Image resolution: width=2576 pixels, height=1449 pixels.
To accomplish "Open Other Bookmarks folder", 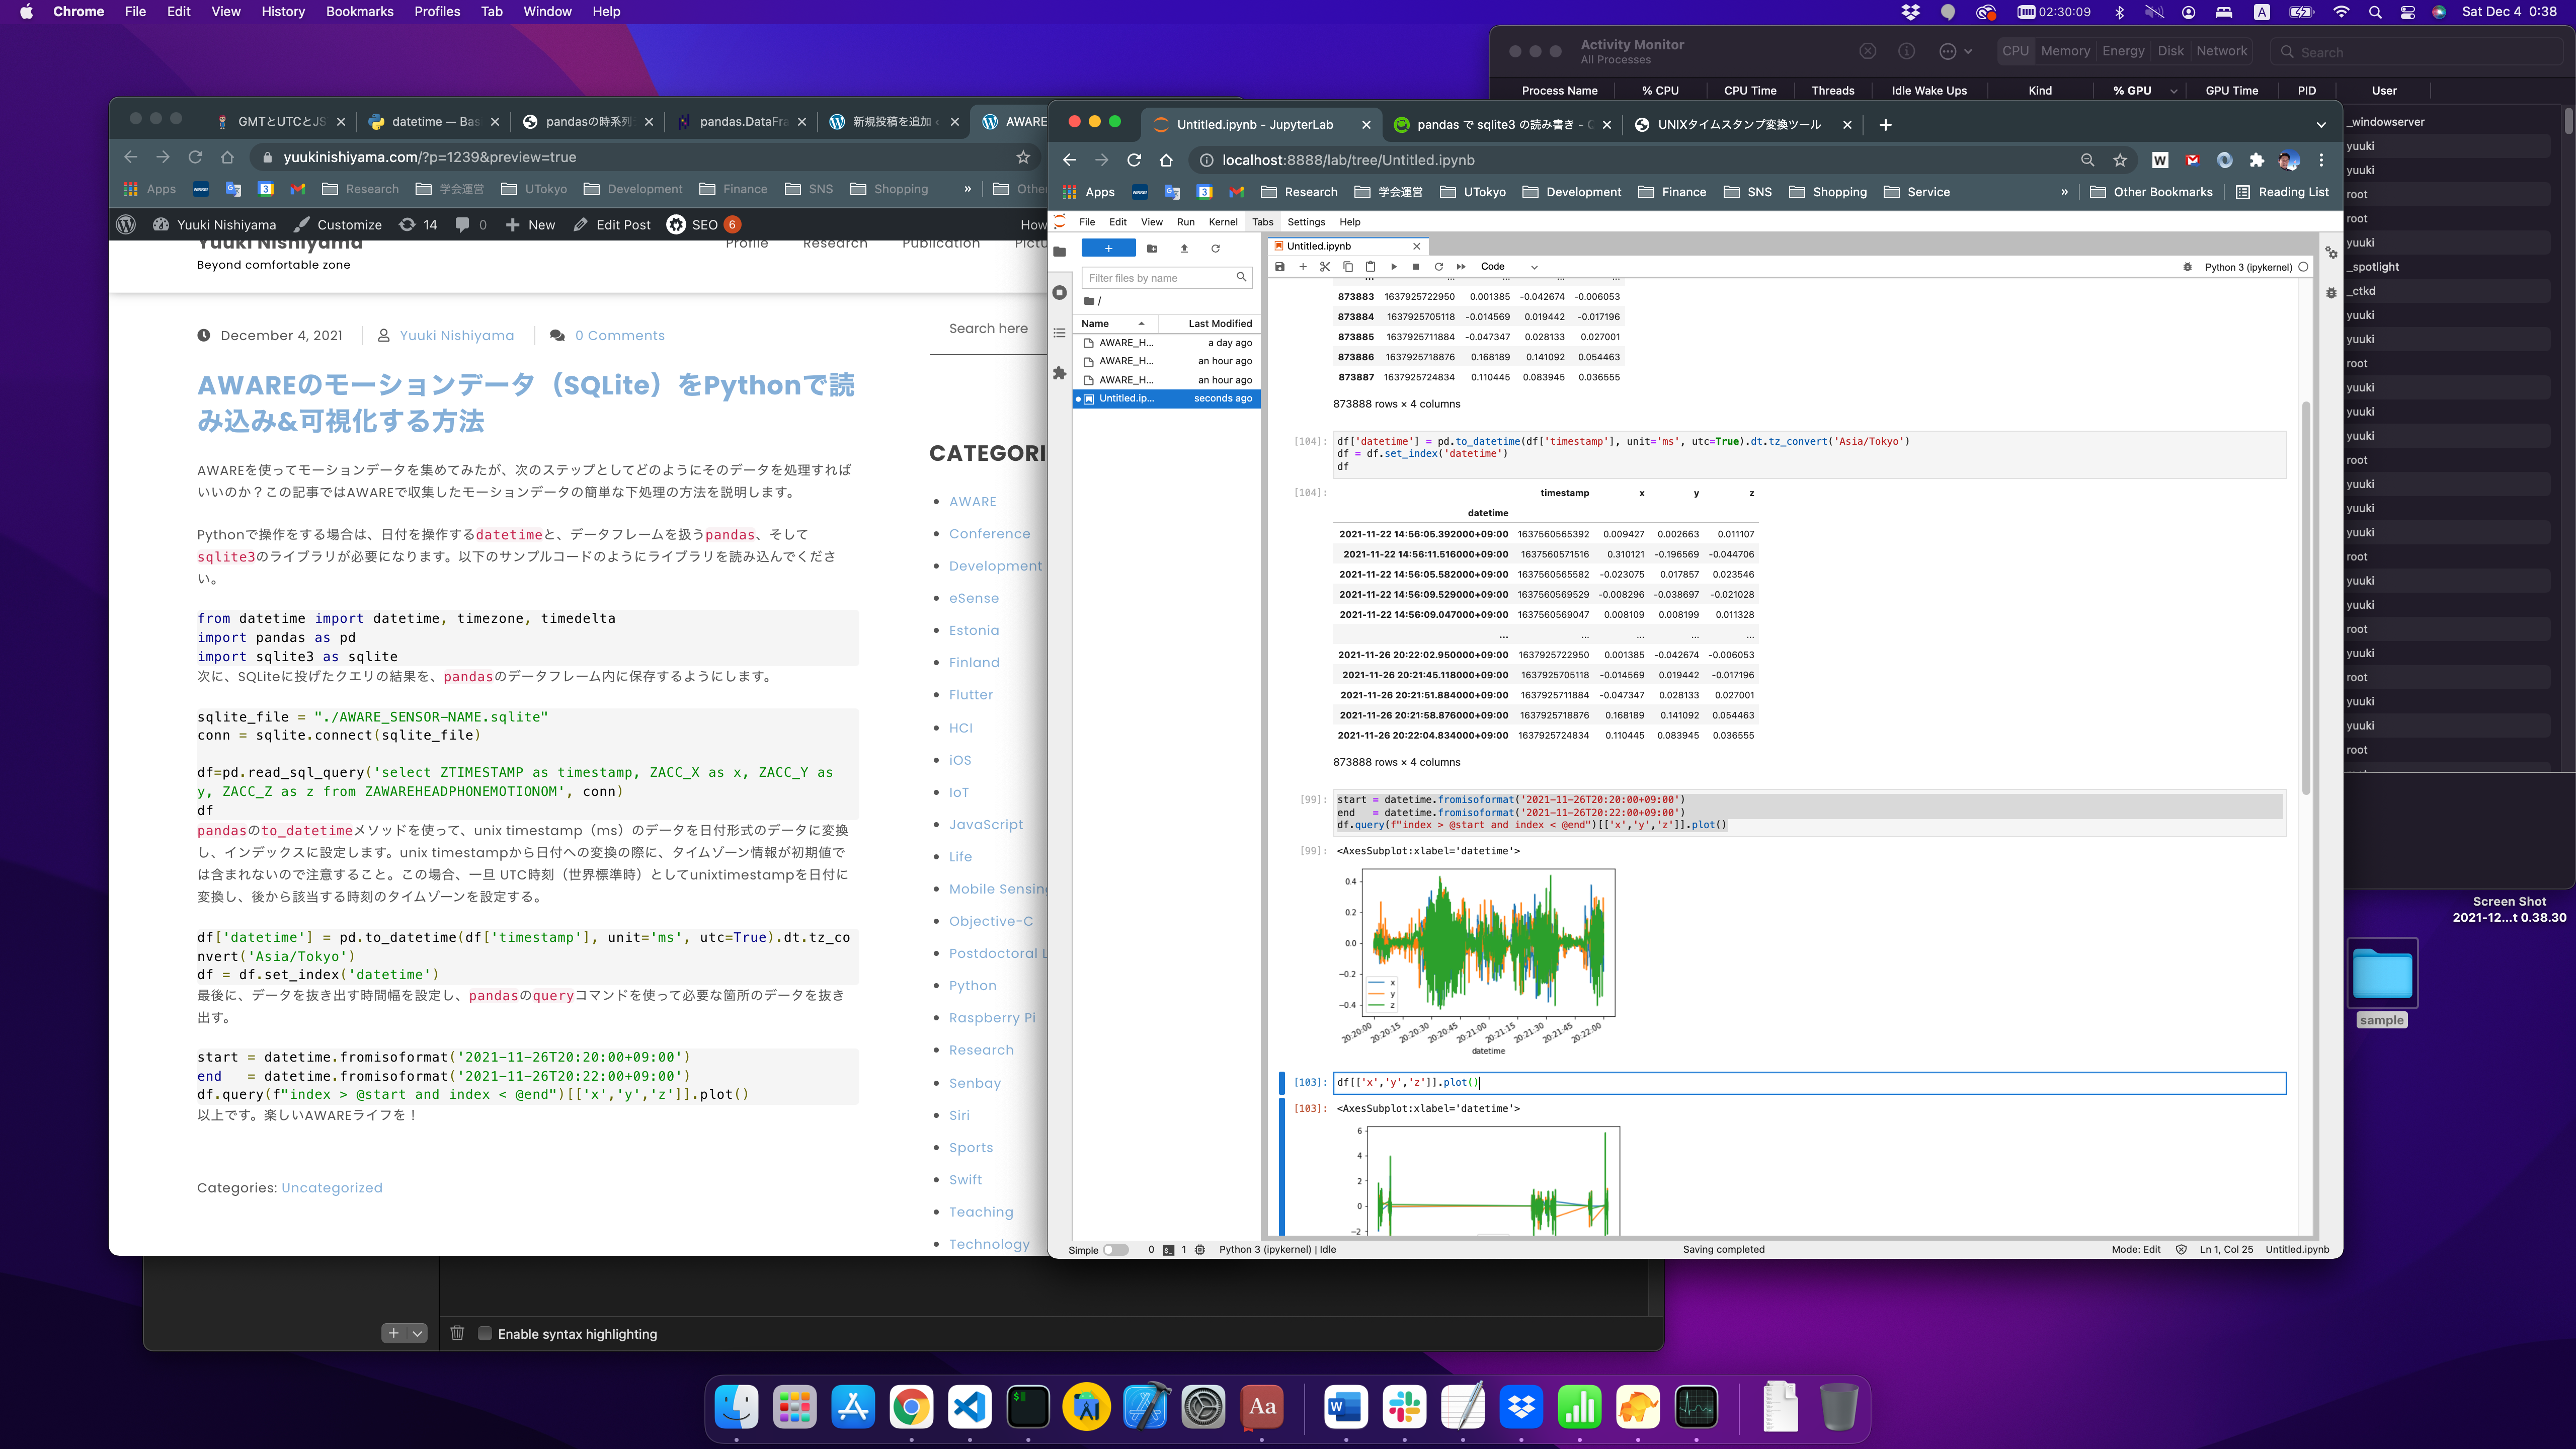I will (x=2151, y=192).
